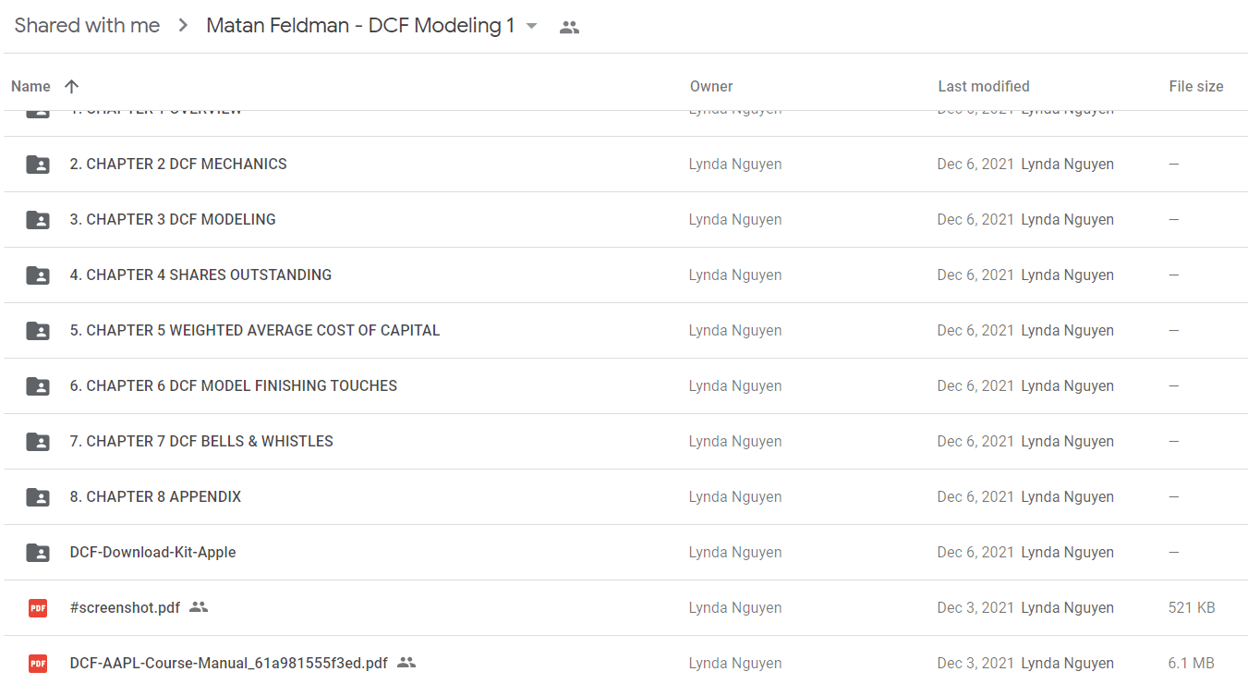Click the PDF icon for #screenshot.pdf
This screenshot has width=1248, height=684.
point(38,608)
